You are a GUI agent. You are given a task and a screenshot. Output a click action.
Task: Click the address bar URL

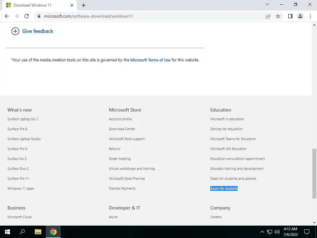click(x=88, y=16)
